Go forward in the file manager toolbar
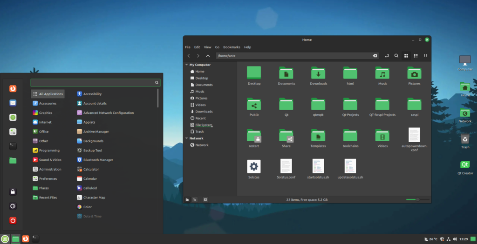Image resolution: width=477 pixels, height=244 pixels. point(198,56)
